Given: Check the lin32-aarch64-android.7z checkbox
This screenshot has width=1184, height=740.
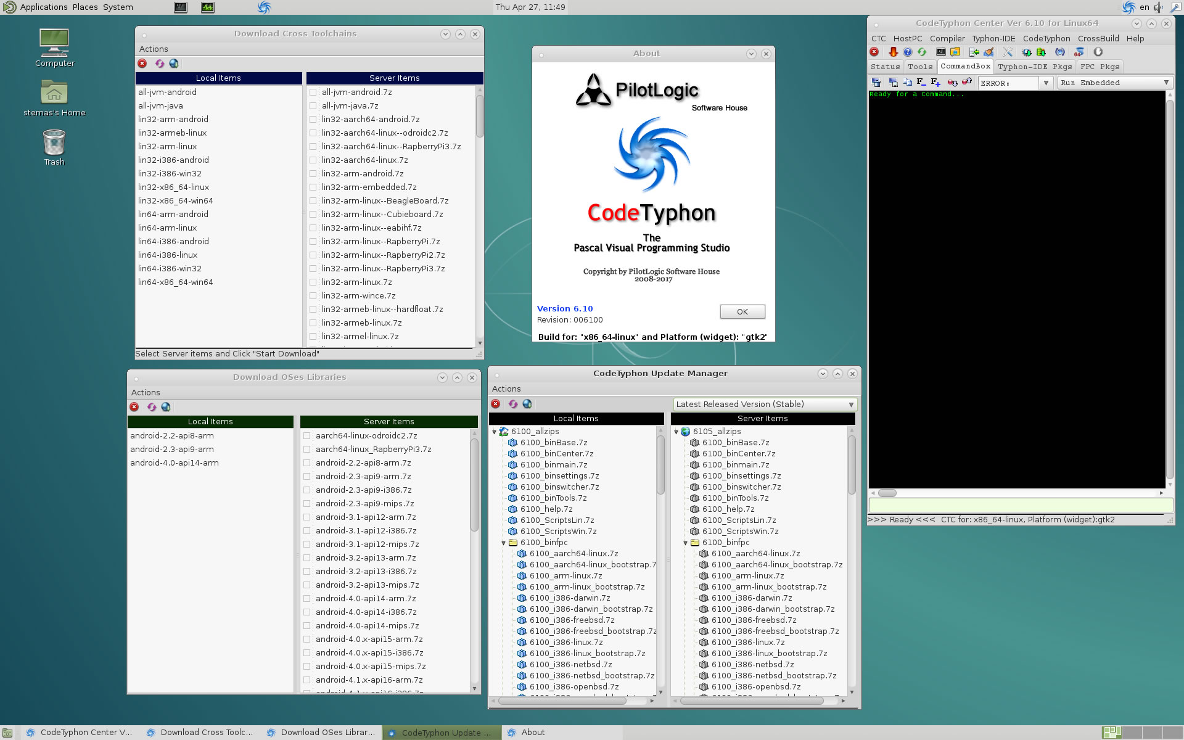Looking at the screenshot, I should click(x=313, y=119).
